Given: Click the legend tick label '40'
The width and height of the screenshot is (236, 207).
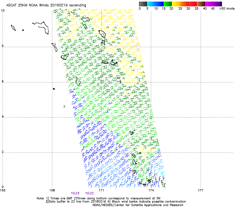Looking at the screenshot, I should [x=205, y=9].
